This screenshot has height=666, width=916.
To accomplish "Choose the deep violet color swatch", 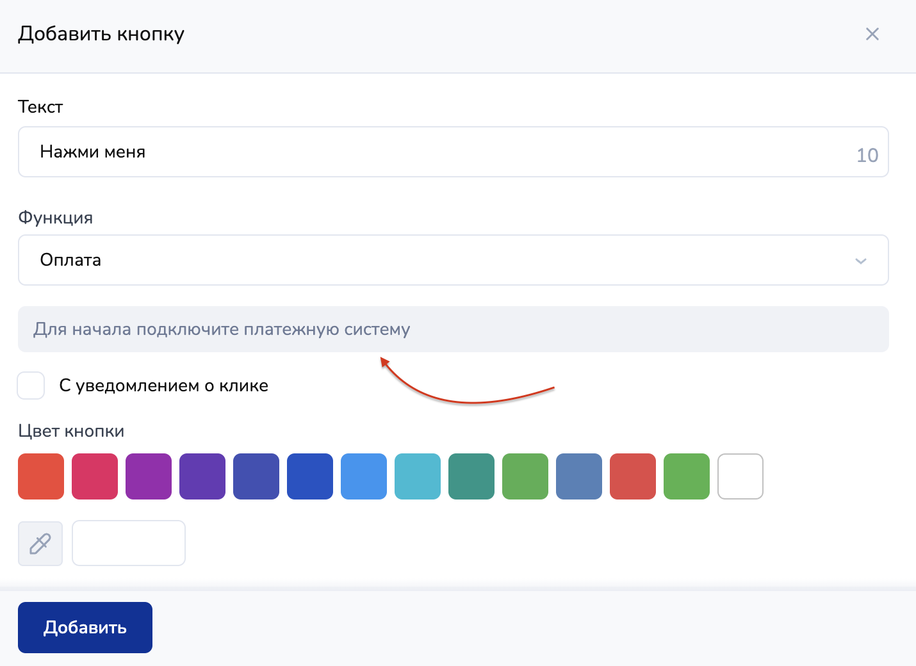I will (x=202, y=476).
